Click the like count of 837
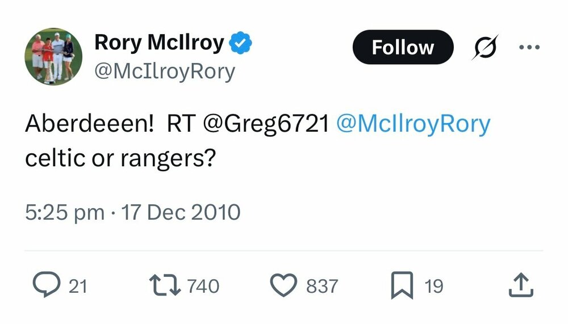 pyautogui.click(x=322, y=286)
